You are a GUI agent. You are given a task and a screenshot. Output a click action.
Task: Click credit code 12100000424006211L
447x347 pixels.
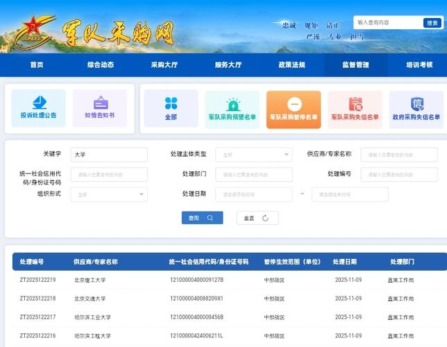[196, 336]
